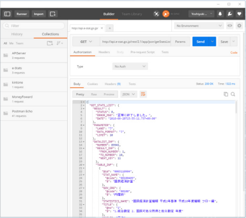
Task: Toggle environment quick look eye icon
Action: pyautogui.click(x=230, y=25)
